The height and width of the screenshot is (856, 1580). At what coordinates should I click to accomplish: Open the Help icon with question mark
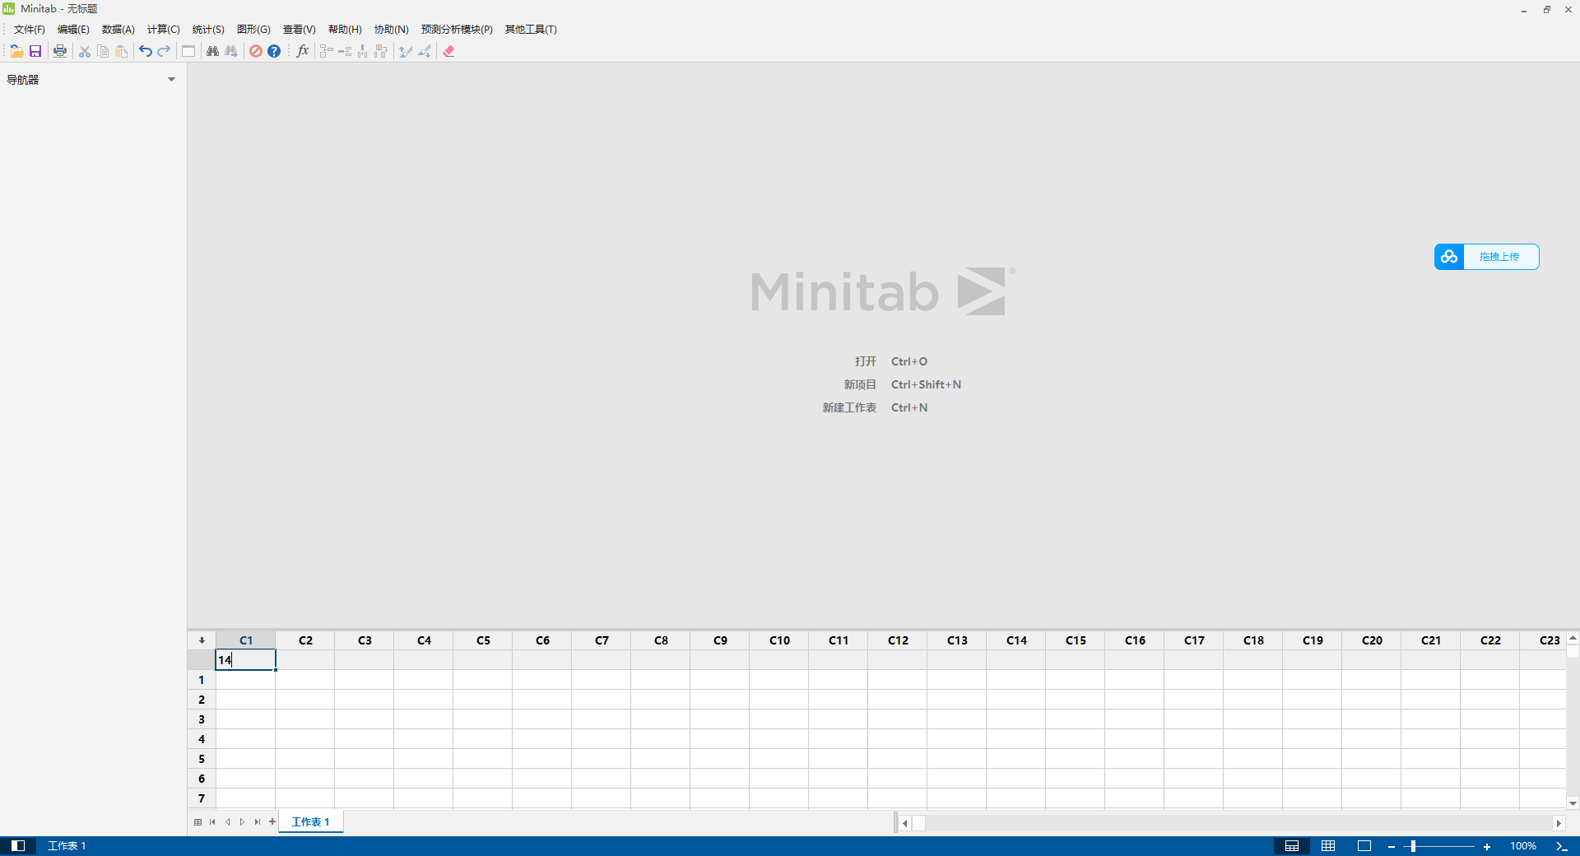click(274, 51)
